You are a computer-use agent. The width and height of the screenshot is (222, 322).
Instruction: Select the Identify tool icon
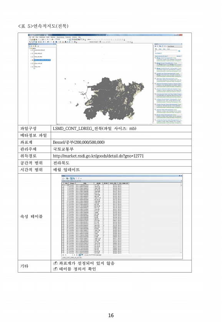(56, 42)
